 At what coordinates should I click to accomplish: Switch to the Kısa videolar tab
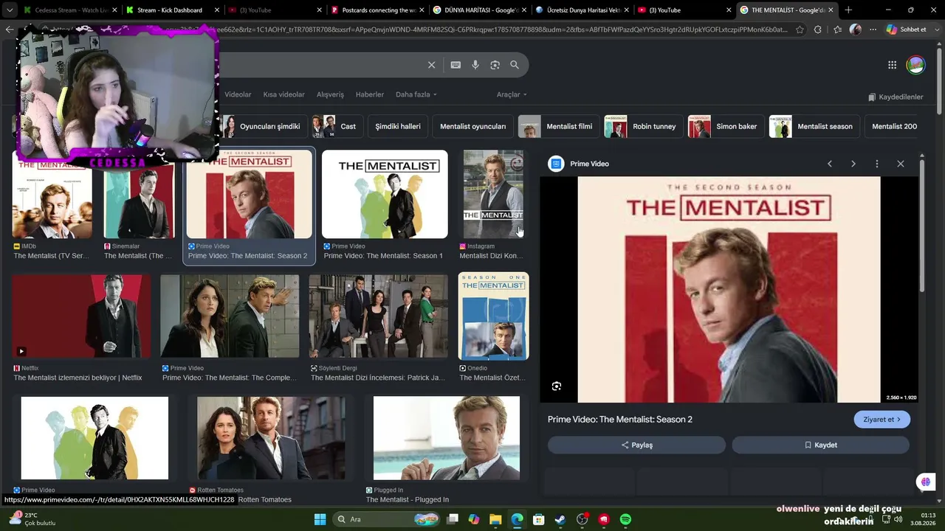pos(284,94)
